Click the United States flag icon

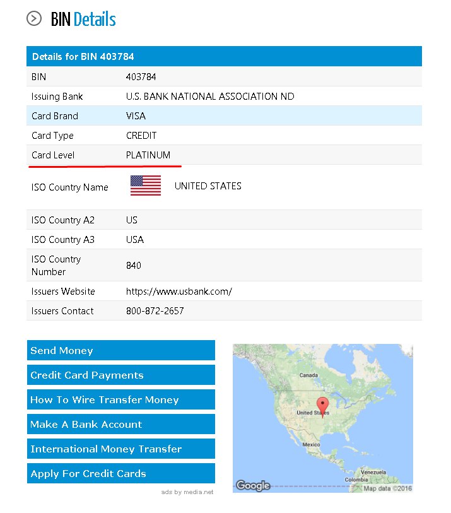(x=146, y=186)
